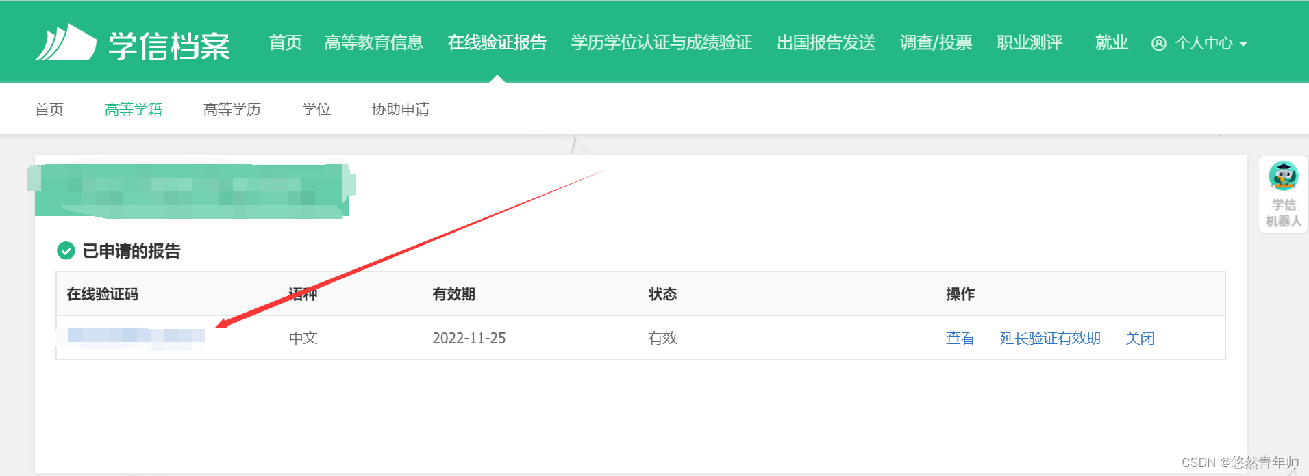
Task: Switch to the 协助申请 sub-tab
Action: point(401,109)
